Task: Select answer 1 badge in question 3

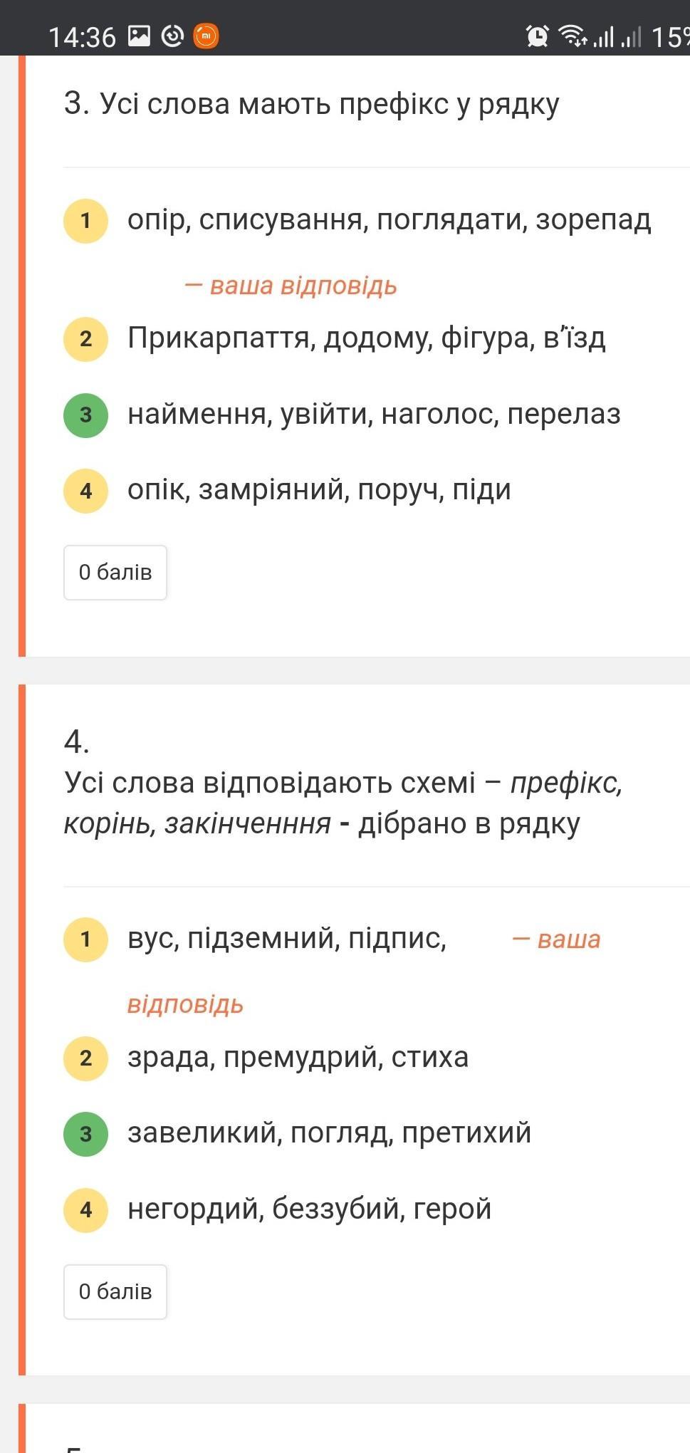Action: 85,221
